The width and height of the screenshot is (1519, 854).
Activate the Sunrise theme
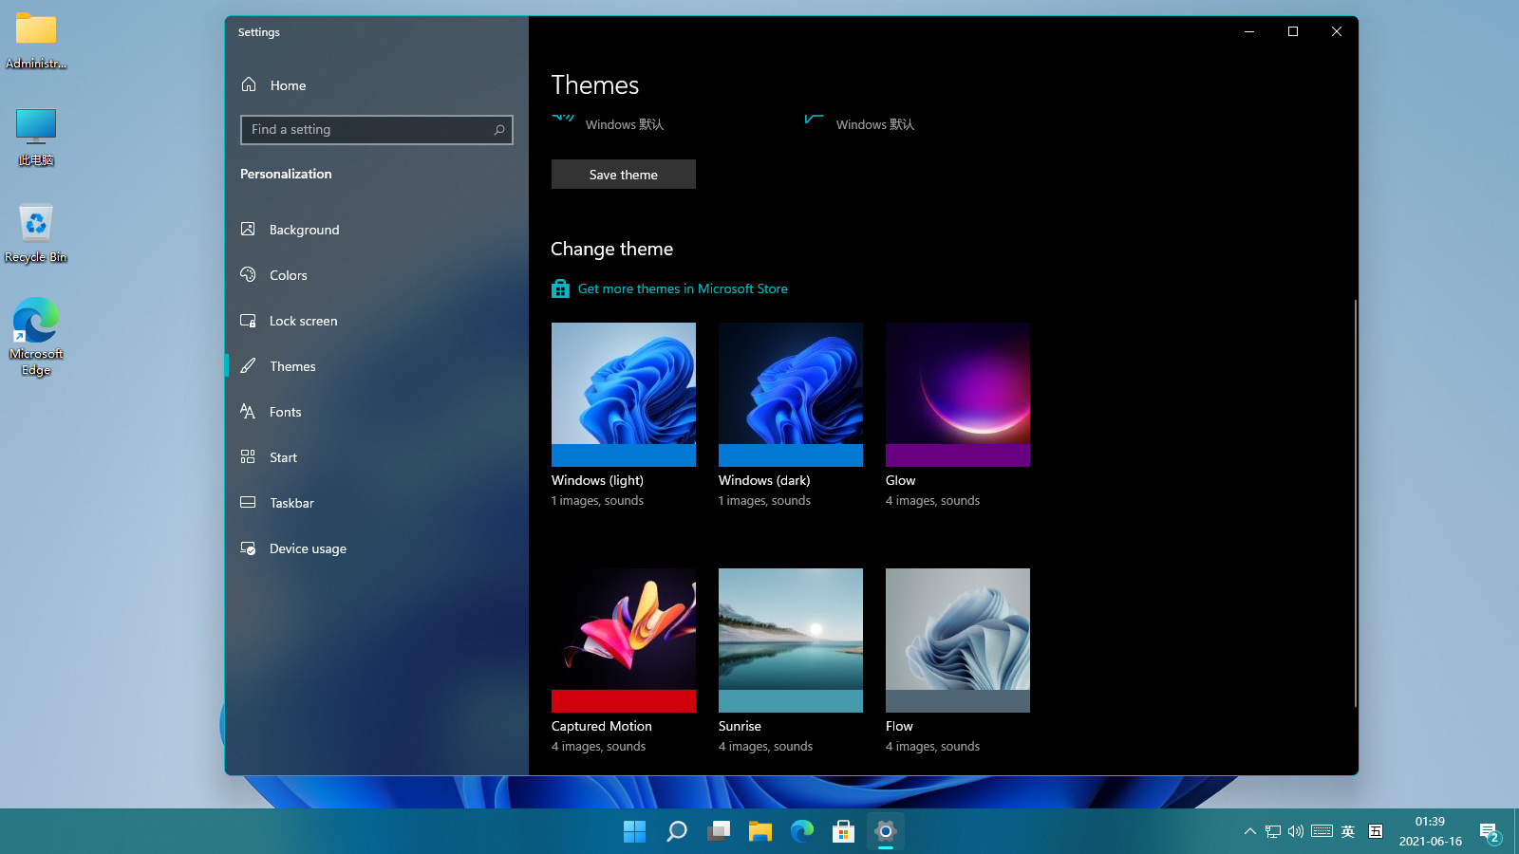point(790,640)
